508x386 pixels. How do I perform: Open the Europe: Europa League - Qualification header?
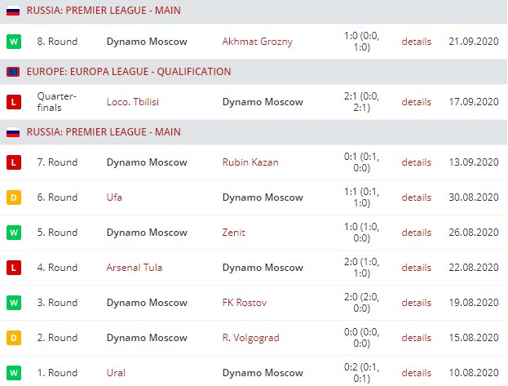[129, 72]
